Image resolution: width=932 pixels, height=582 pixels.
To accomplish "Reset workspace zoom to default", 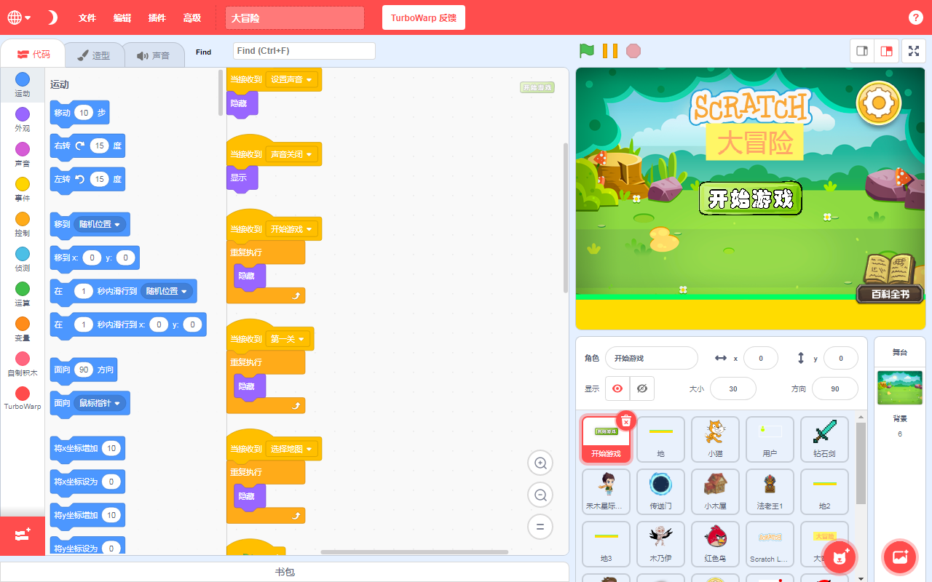I will [540, 527].
